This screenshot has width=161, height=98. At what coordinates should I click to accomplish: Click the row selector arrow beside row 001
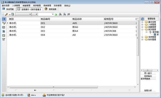(8, 23)
